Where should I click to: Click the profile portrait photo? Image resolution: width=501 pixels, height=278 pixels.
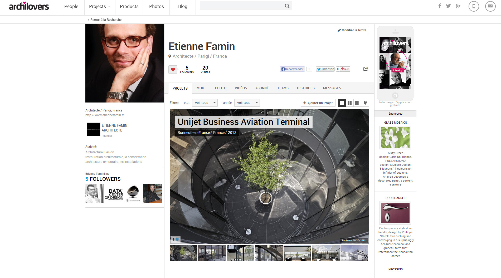(125, 63)
